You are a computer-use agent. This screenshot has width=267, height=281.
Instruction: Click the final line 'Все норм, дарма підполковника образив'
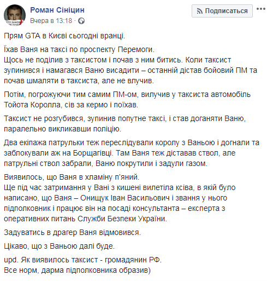click(77, 271)
